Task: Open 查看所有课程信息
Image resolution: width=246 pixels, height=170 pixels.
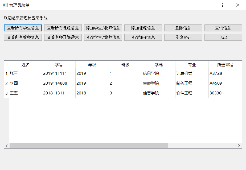Action: (63, 28)
